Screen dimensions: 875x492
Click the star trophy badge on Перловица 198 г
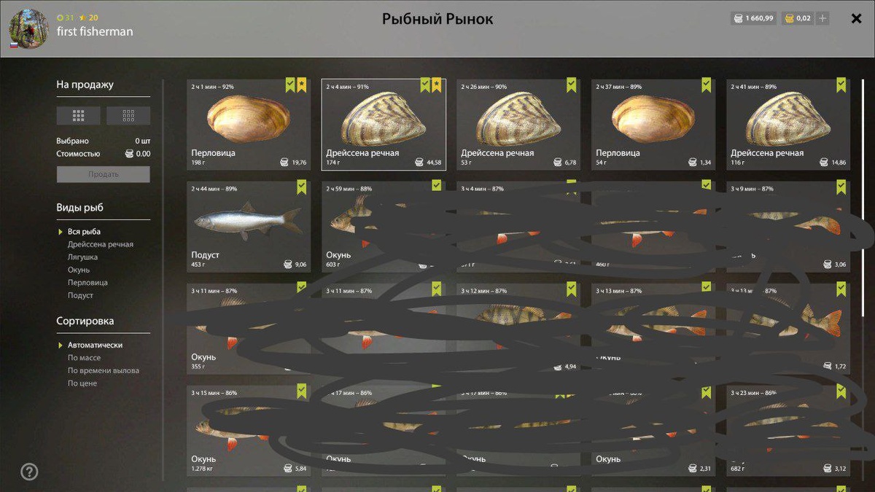(x=302, y=86)
